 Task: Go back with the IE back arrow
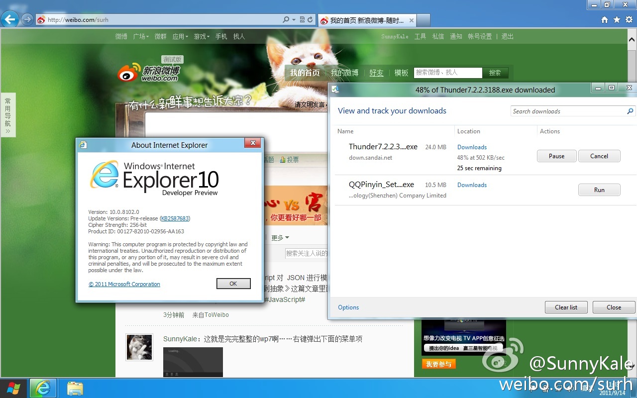(x=10, y=19)
